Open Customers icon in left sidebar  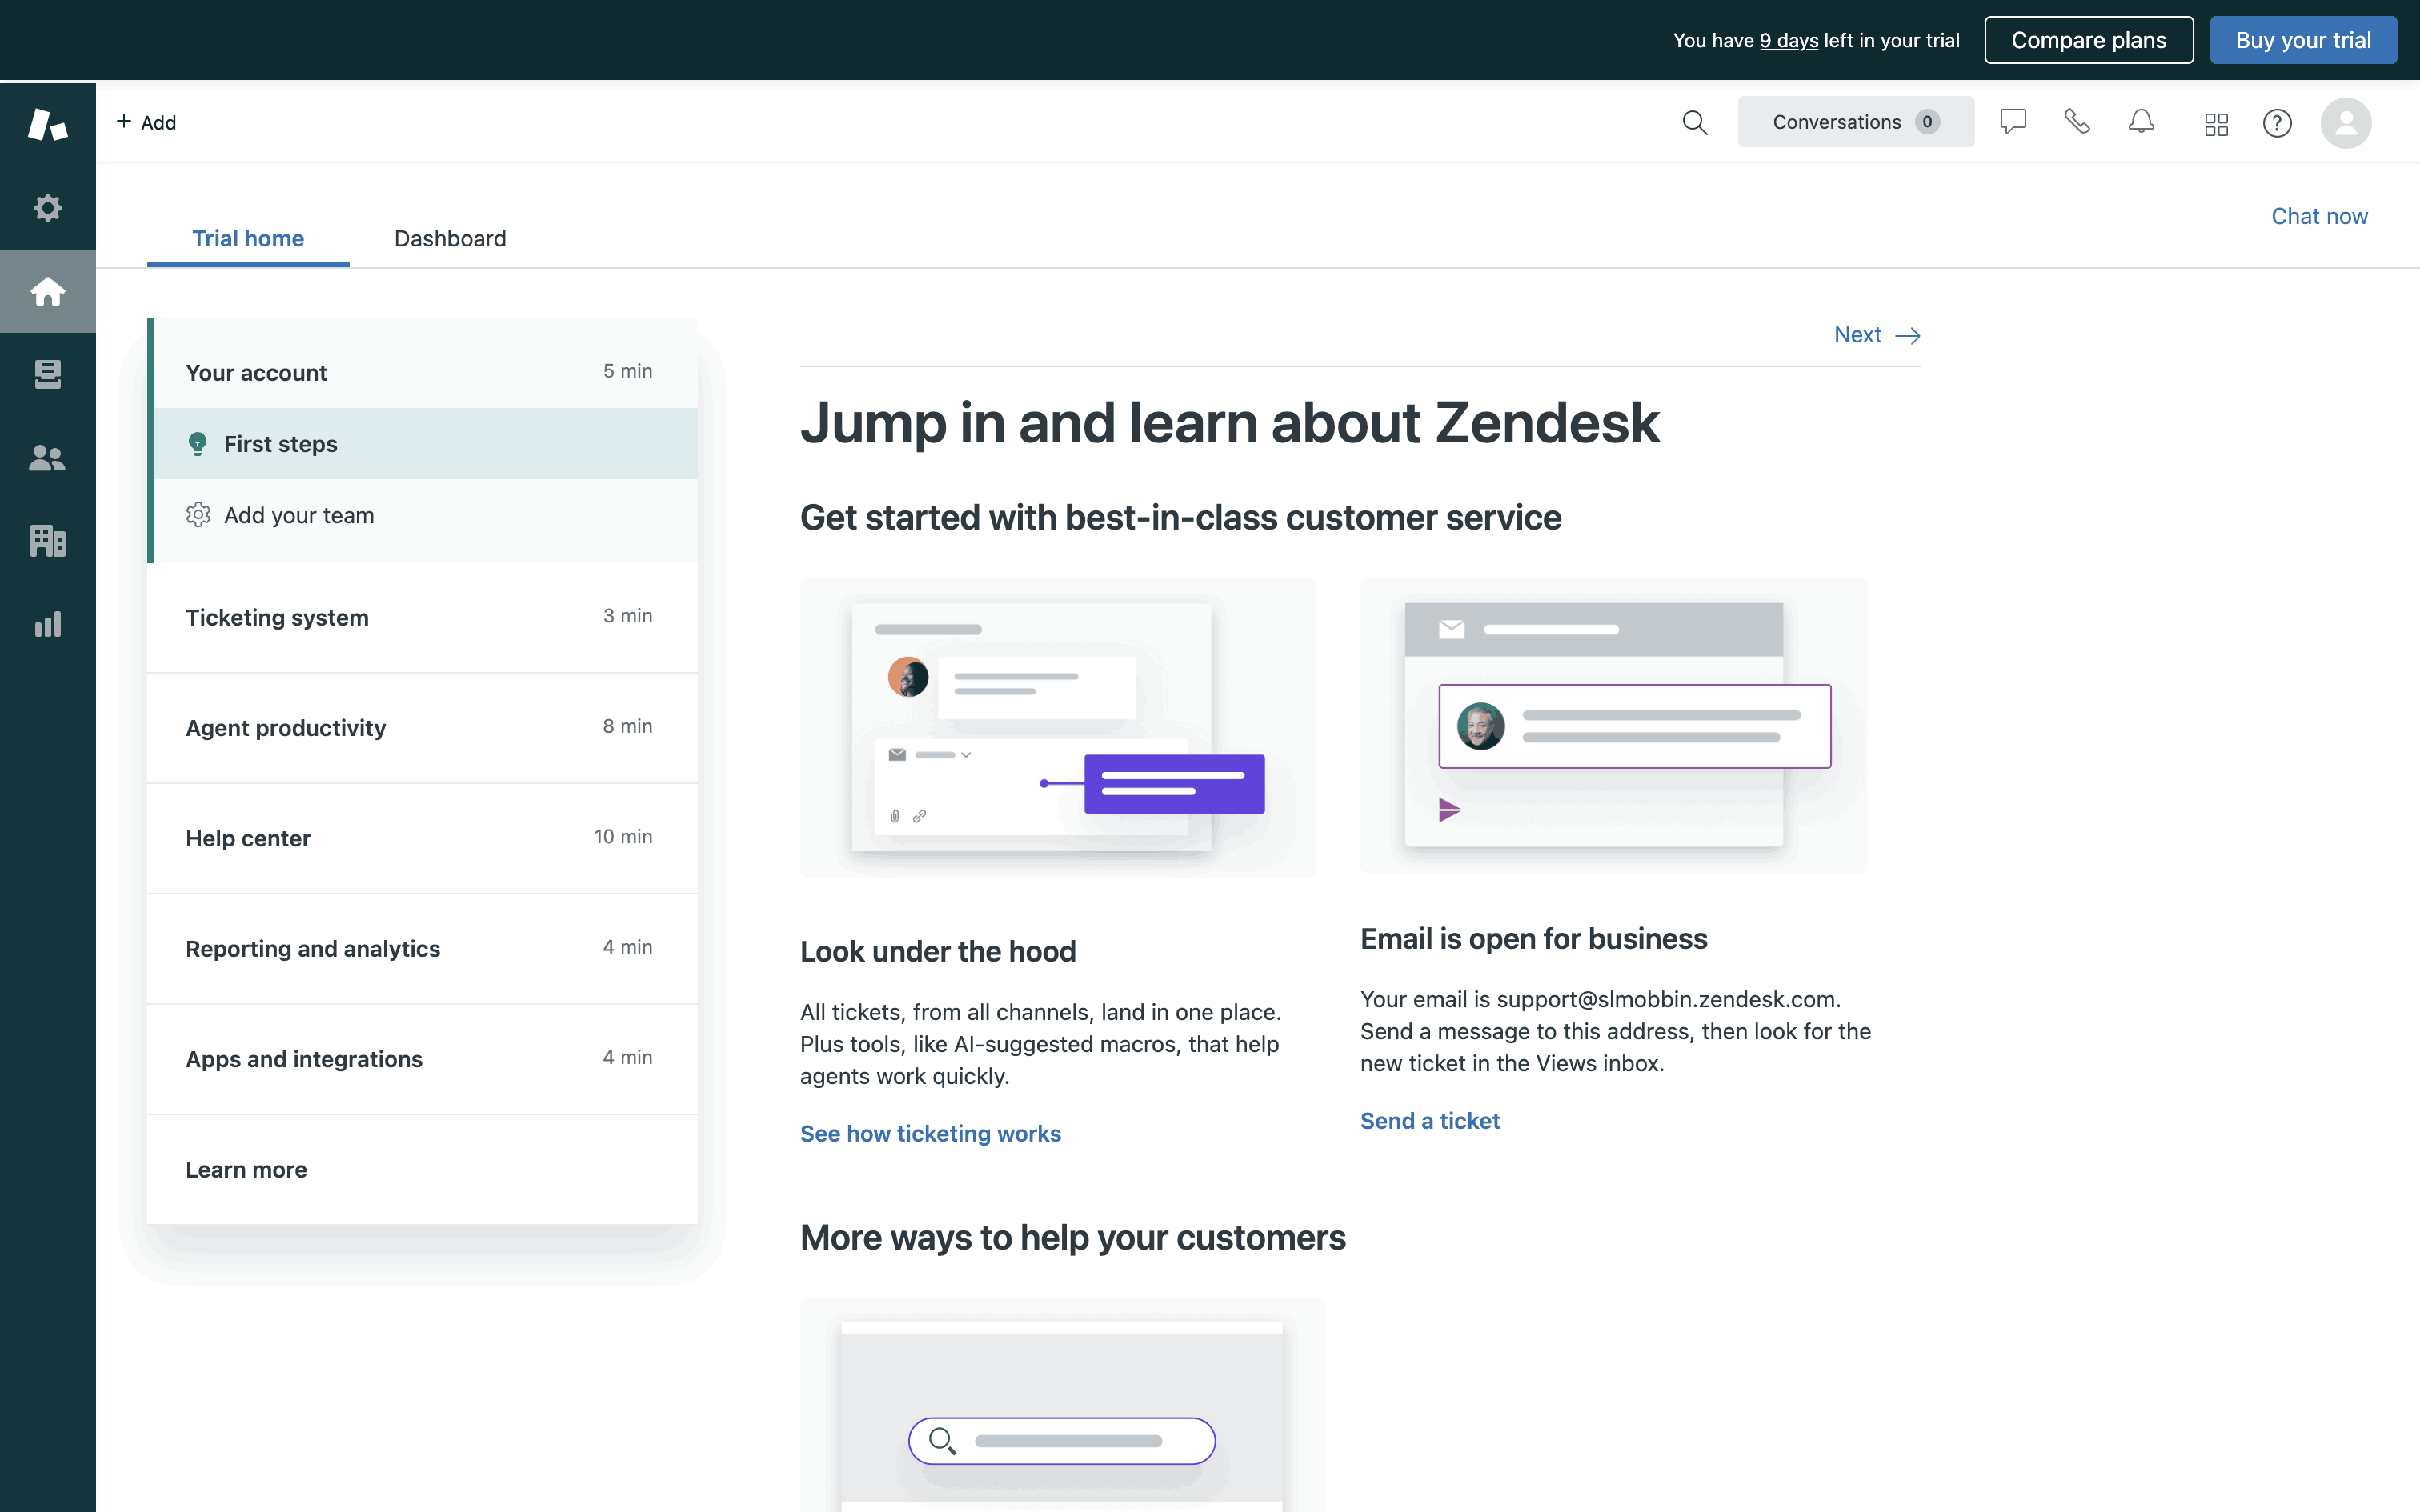47,458
